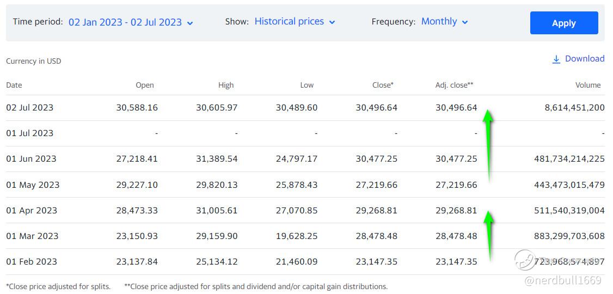Click the Download link text

coord(585,59)
